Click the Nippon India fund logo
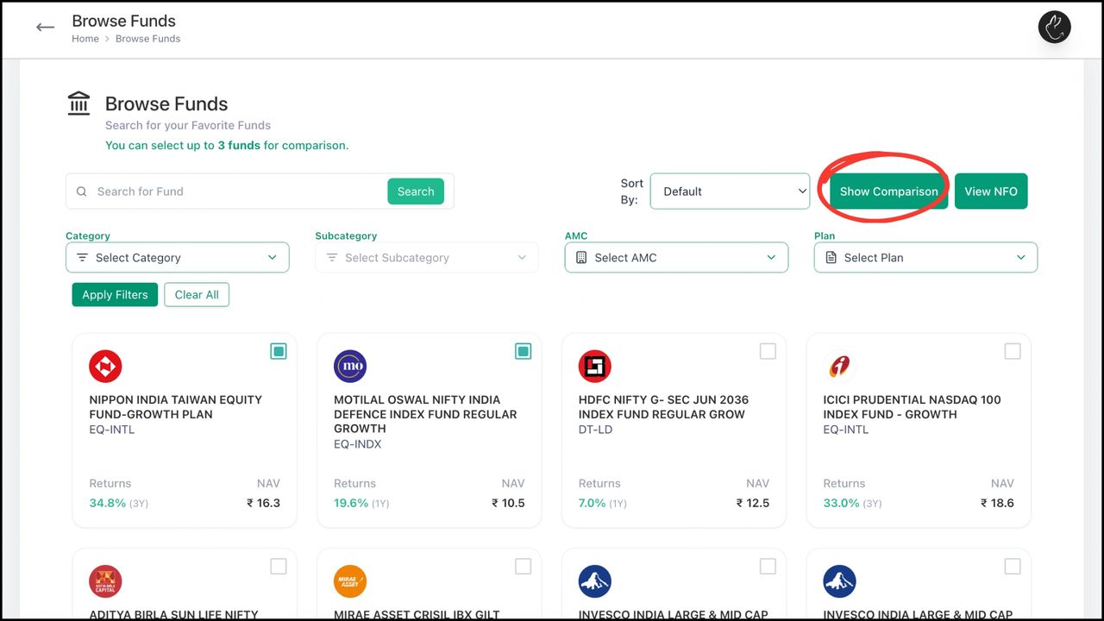 (x=105, y=367)
